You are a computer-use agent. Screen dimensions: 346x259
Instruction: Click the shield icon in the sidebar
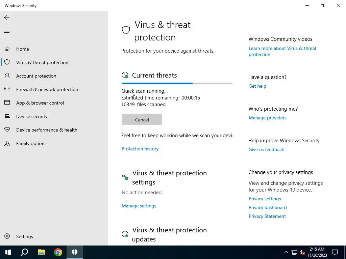point(7,62)
